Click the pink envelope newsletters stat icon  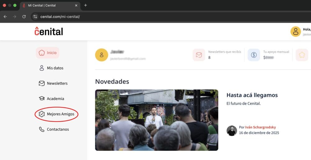pyautogui.click(x=199, y=55)
